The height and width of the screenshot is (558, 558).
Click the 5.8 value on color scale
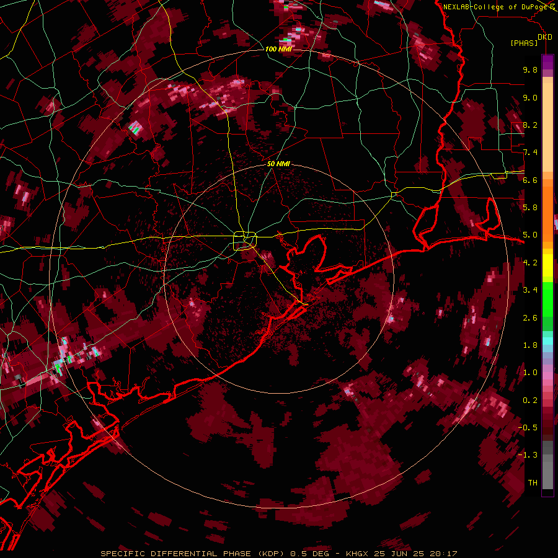pyautogui.click(x=530, y=208)
